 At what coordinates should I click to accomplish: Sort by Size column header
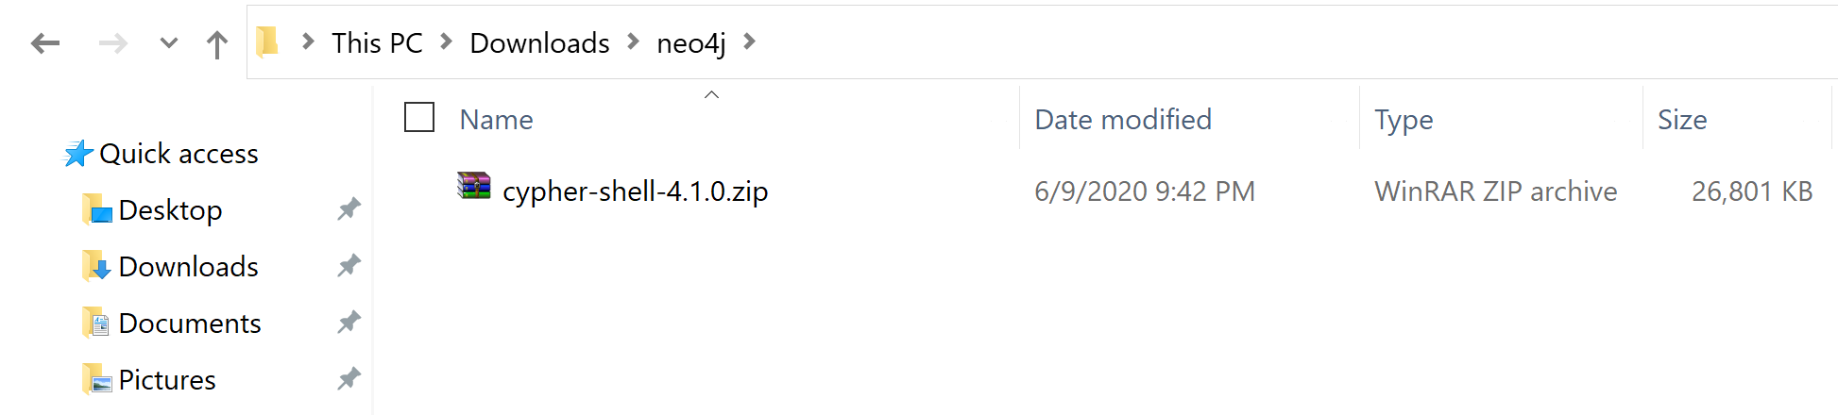click(1682, 120)
